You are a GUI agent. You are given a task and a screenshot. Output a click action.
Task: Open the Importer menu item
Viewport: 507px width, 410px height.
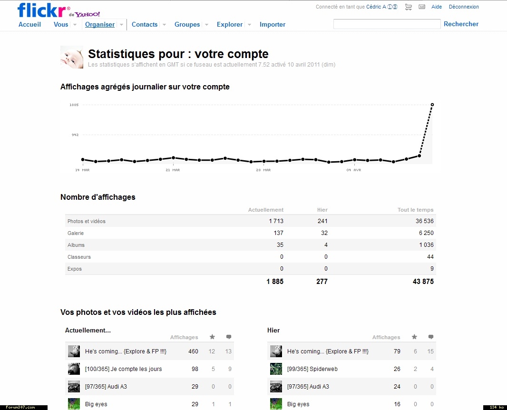coord(273,25)
